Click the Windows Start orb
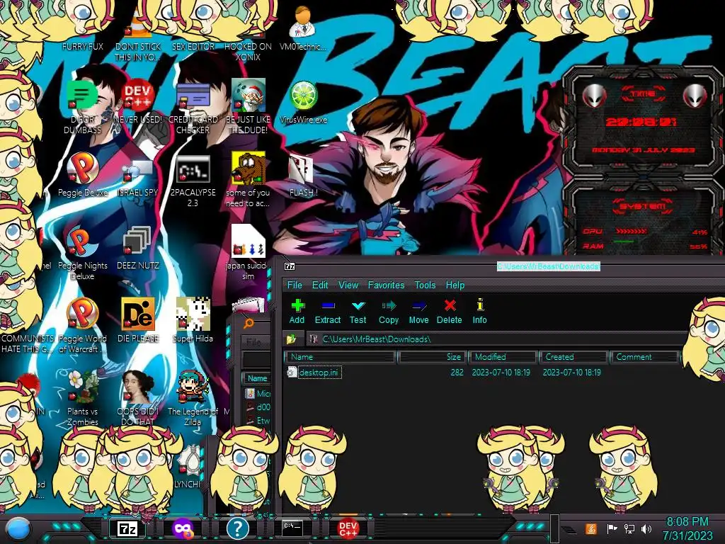 (18, 529)
